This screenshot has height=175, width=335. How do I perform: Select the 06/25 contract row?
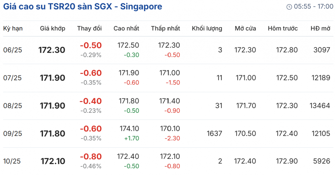12,50
